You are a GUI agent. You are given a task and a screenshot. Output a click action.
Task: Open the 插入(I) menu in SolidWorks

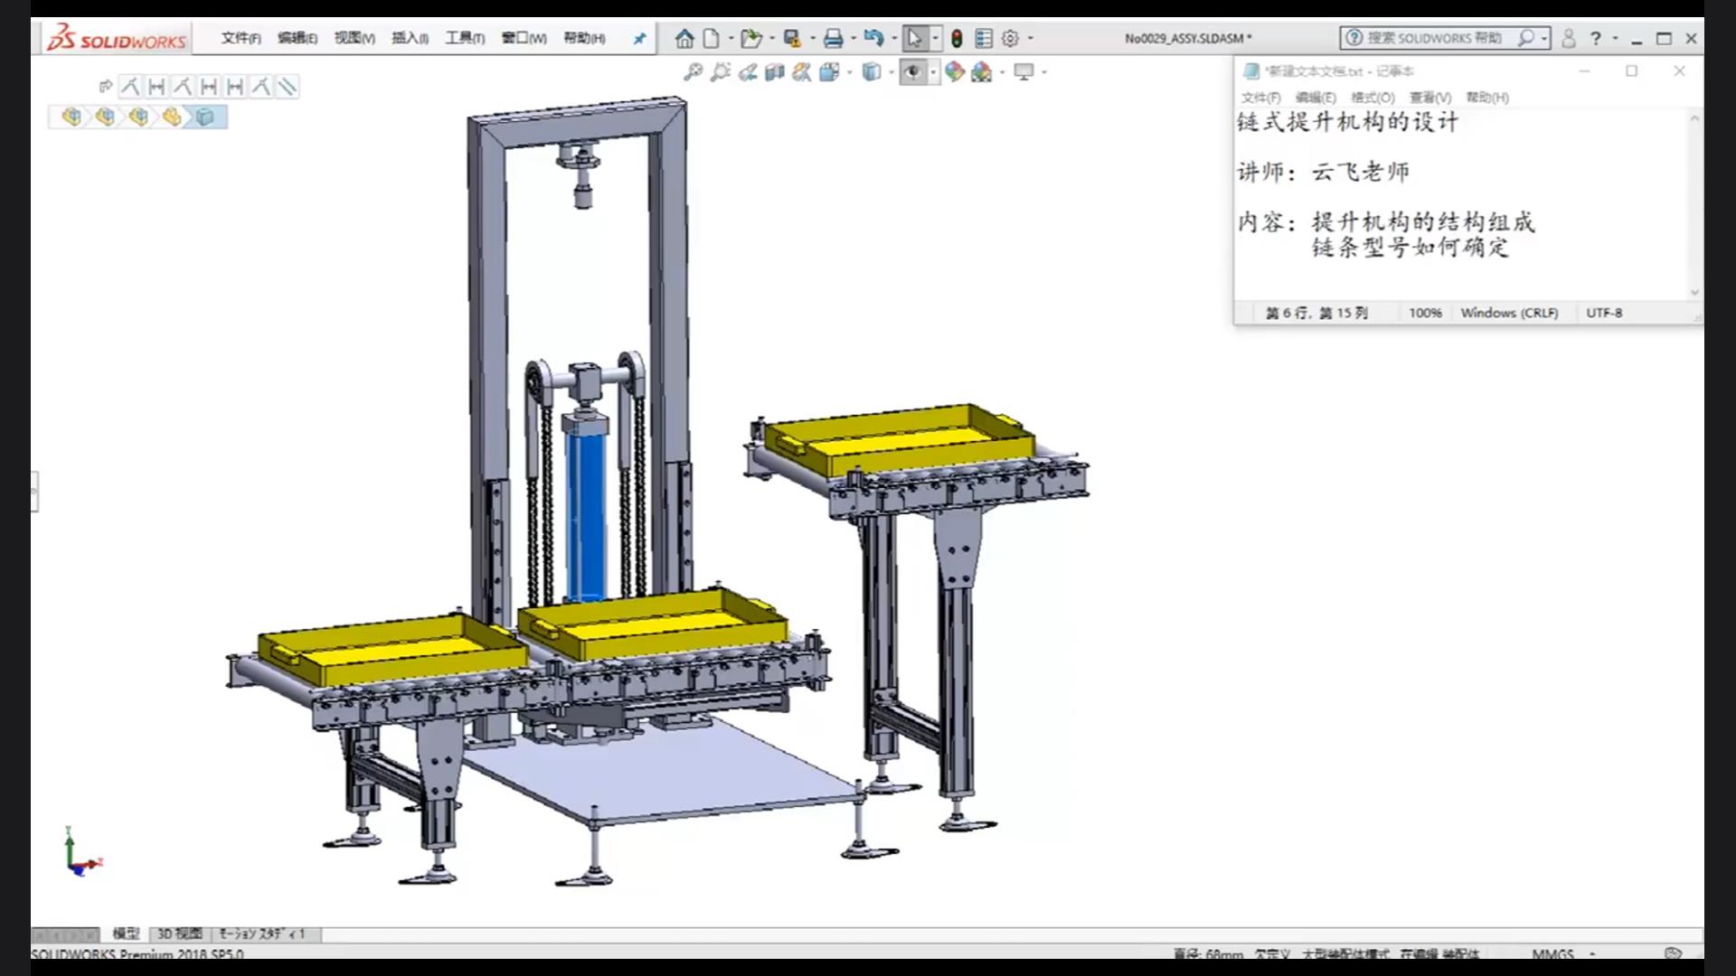[410, 38]
